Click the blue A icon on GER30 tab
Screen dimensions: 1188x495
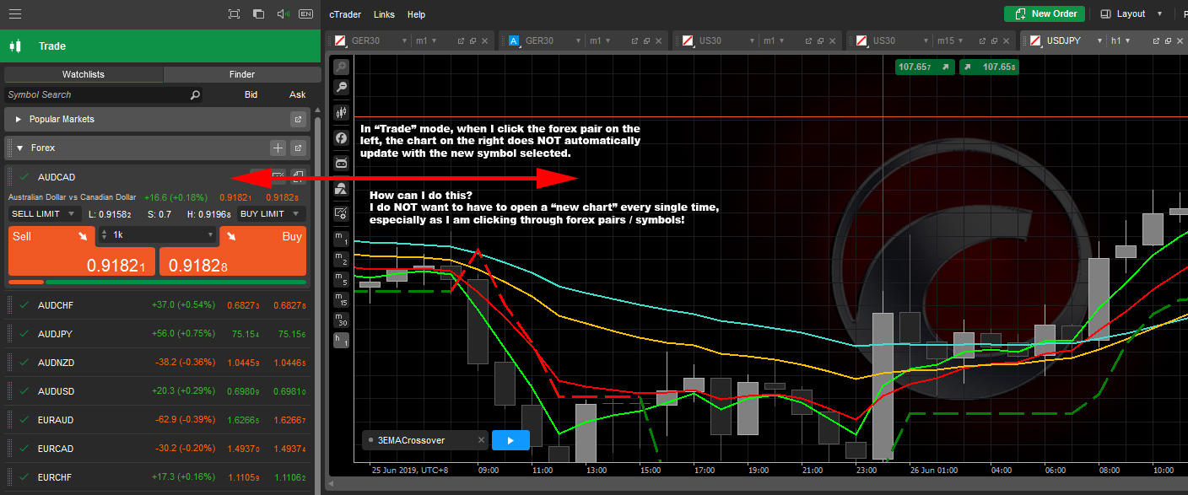(x=513, y=40)
